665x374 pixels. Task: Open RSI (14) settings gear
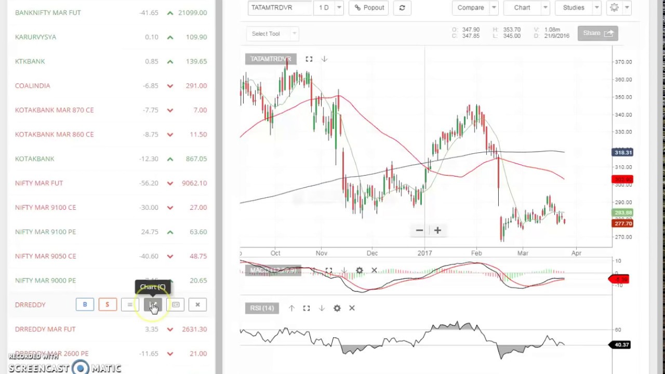tap(337, 308)
